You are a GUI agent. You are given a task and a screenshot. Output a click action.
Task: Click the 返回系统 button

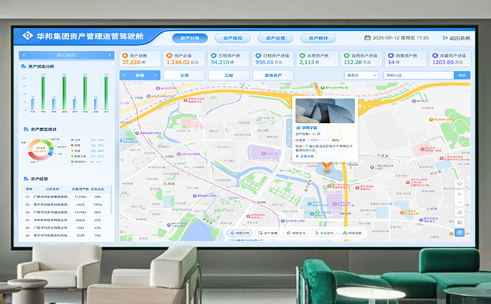[x=456, y=38]
